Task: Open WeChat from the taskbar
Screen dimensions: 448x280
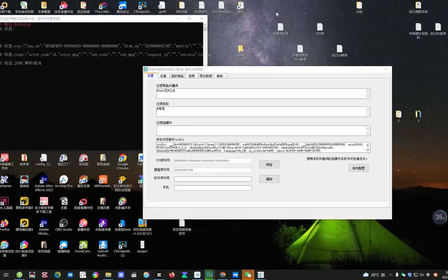Action: (248, 275)
